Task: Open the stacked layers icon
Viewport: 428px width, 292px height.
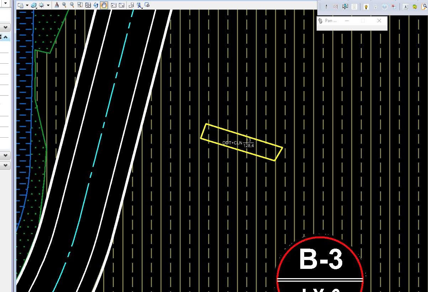Action: pos(385,7)
